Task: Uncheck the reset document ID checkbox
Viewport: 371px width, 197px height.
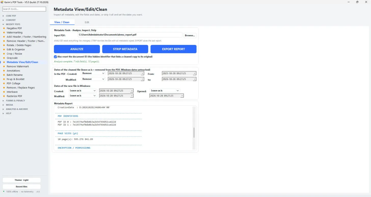Action: (55, 57)
